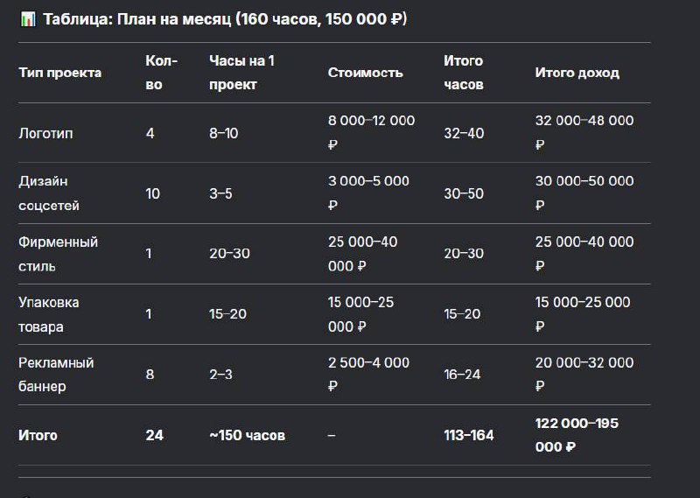This screenshot has width=700, height=498.
Task: Click the 'Часы на 1 проект' column header
Action: click(241, 73)
